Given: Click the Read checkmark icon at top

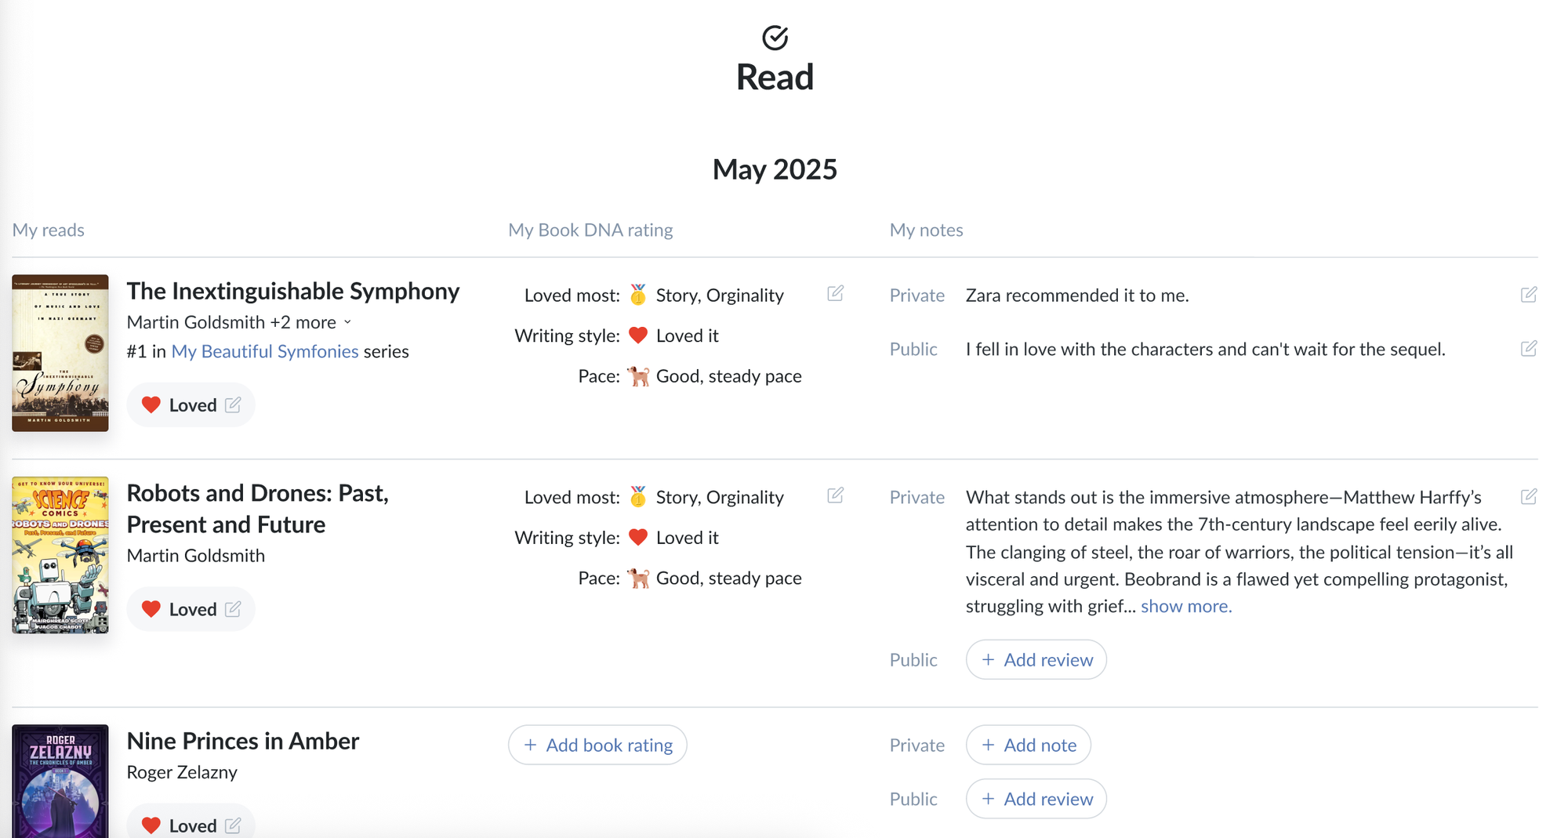Looking at the screenshot, I should click(x=775, y=37).
